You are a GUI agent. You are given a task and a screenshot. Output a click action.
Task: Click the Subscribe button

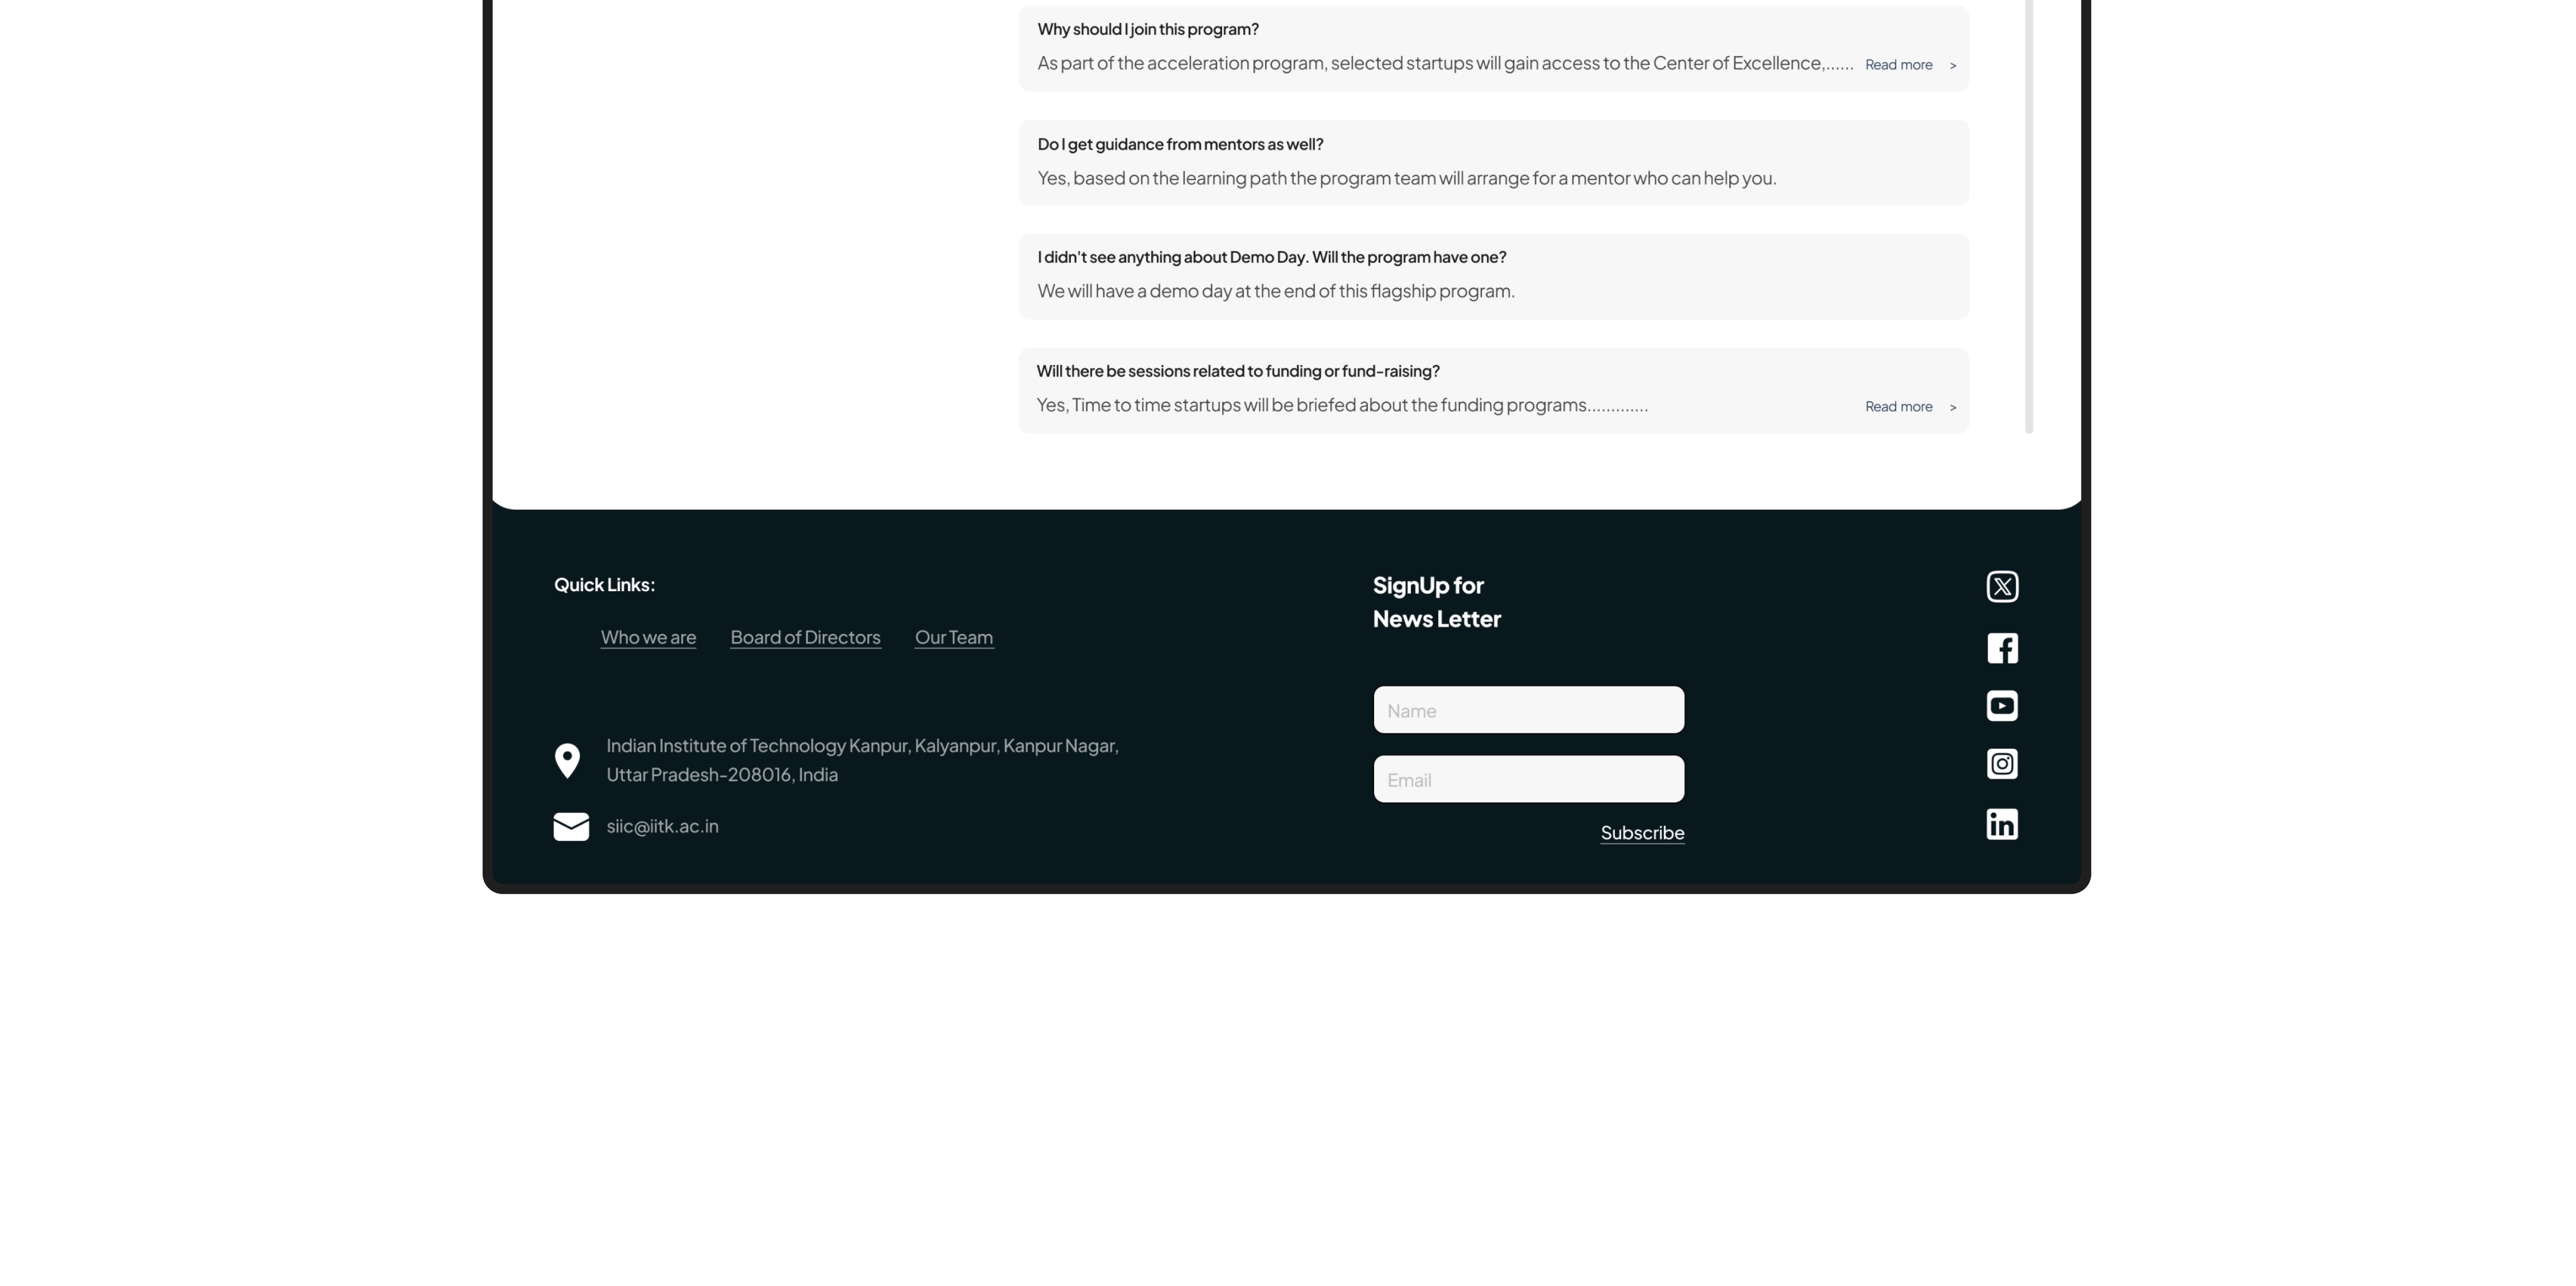(1642, 833)
